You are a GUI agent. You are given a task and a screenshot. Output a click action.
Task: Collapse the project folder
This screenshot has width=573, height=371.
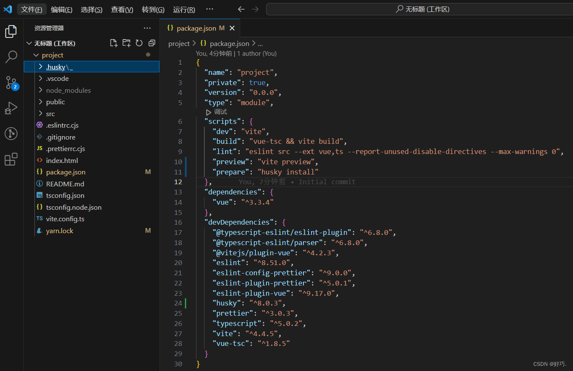36,55
